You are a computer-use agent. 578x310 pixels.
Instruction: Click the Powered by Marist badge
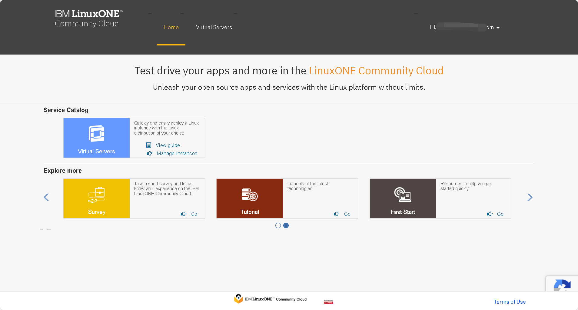click(328, 302)
